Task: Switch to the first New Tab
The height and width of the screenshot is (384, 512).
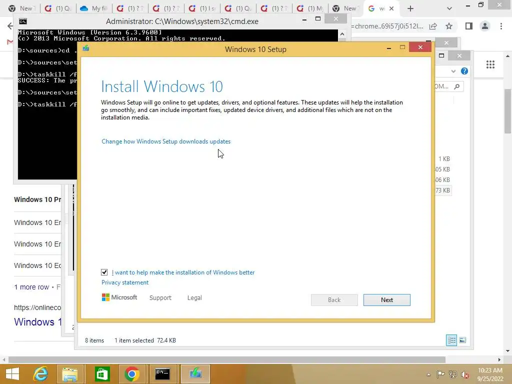Action: coord(21,8)
